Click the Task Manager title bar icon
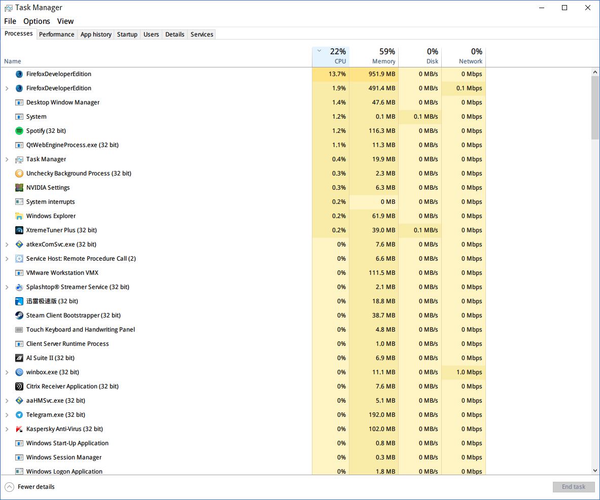Image resolution: width=600 pixels, height=500 pixels. 8,8
